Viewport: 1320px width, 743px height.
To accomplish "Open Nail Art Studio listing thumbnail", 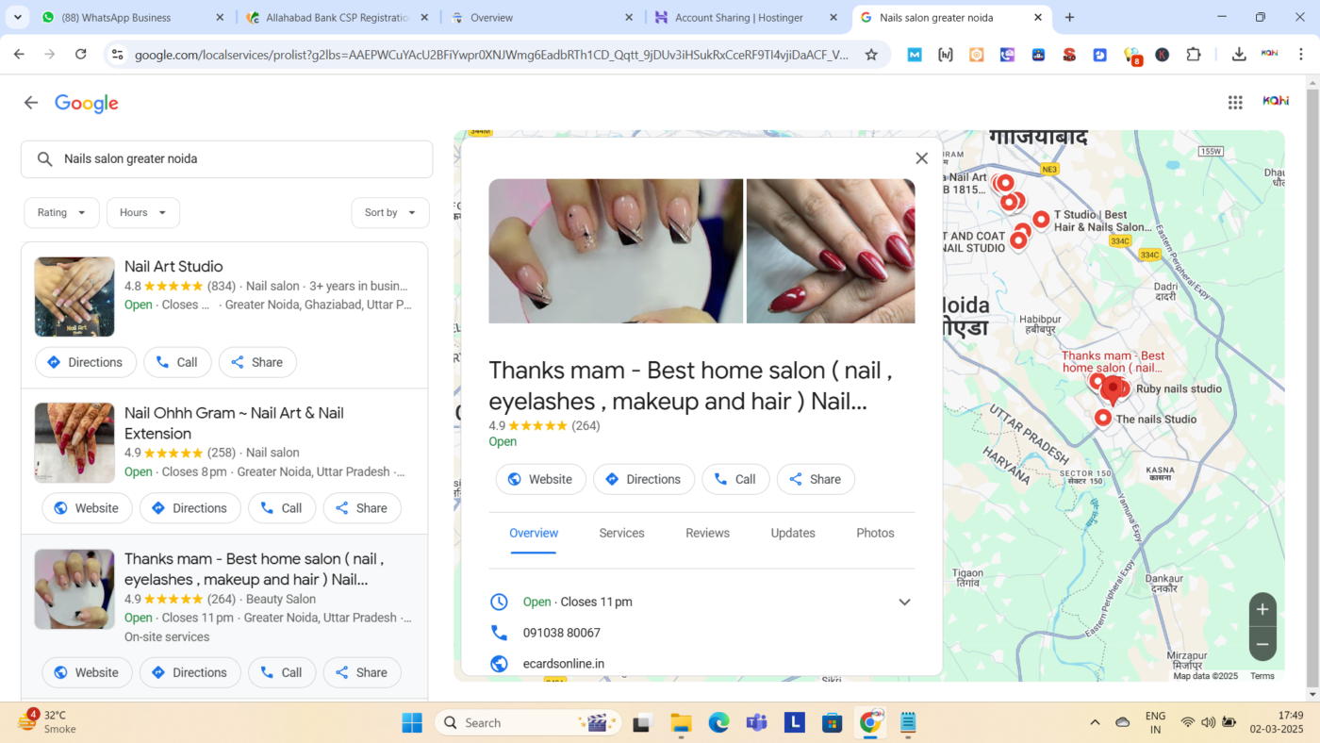I will click(x=74, y=297).
